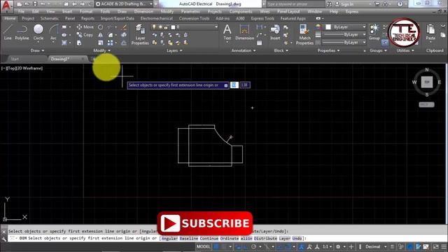This screenshot has height=252, width=448.
Task: Open the Format menu
Action: tap(86, 11)
